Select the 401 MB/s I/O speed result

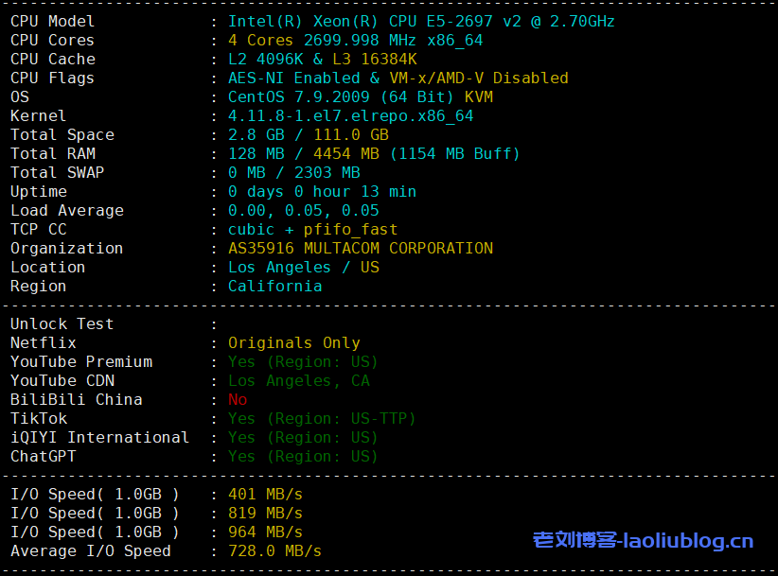(265, 494)
